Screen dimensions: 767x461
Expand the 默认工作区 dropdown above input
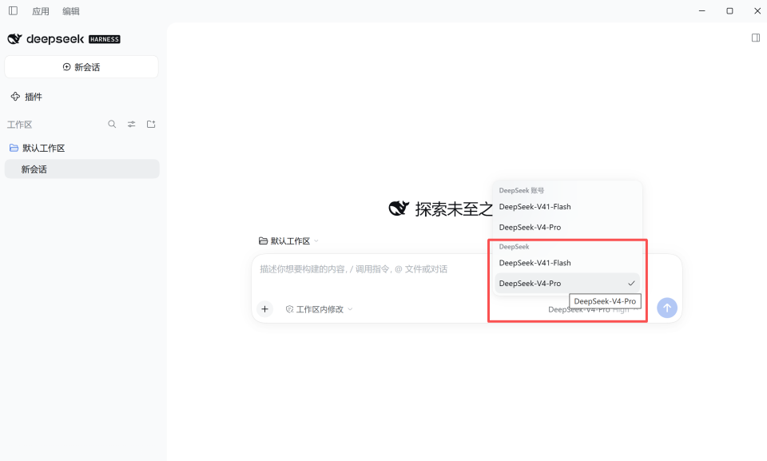pyautogui.click(x=288, y=240)
